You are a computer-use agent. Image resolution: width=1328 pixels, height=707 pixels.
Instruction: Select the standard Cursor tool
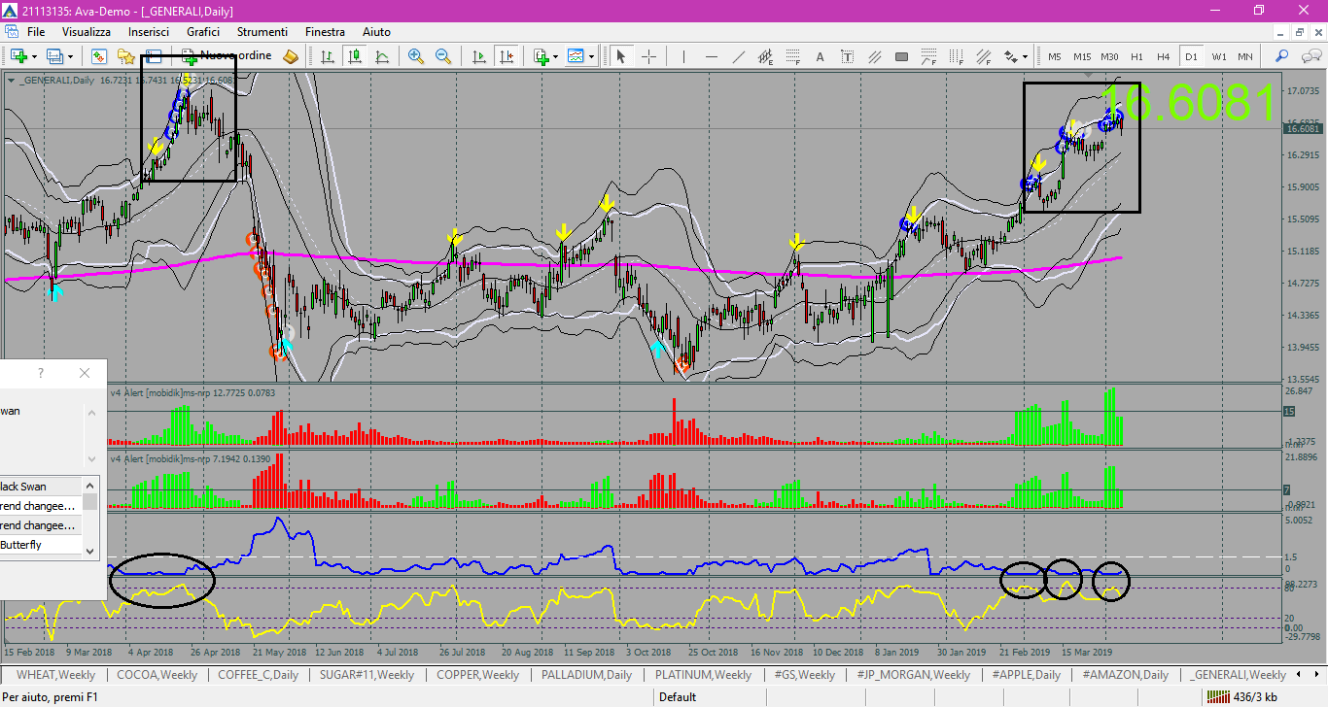[x=620, y=56]
